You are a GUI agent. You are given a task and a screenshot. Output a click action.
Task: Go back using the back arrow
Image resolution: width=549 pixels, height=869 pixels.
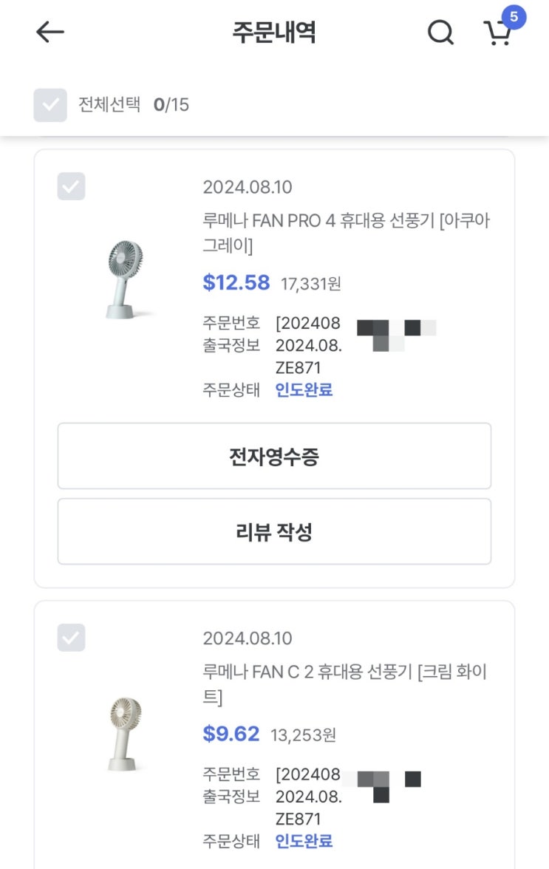pyautogui.click(x=50, y=32)
